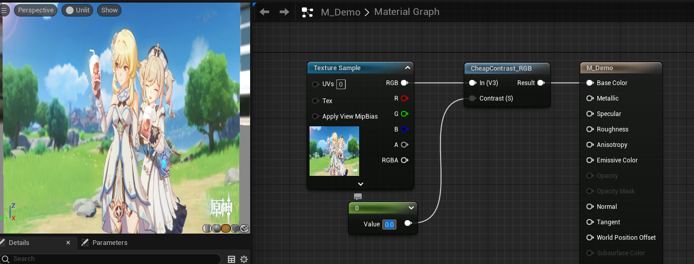
Task: Navigate back with the left arrow
Action: (265, 12)
